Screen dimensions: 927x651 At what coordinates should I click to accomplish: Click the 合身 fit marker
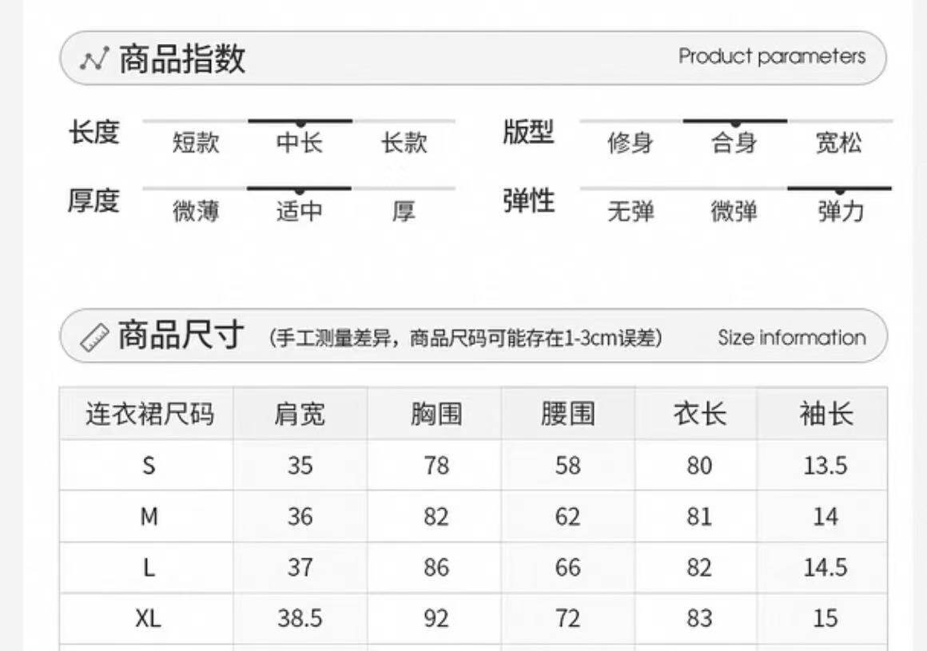click(734, 144)
